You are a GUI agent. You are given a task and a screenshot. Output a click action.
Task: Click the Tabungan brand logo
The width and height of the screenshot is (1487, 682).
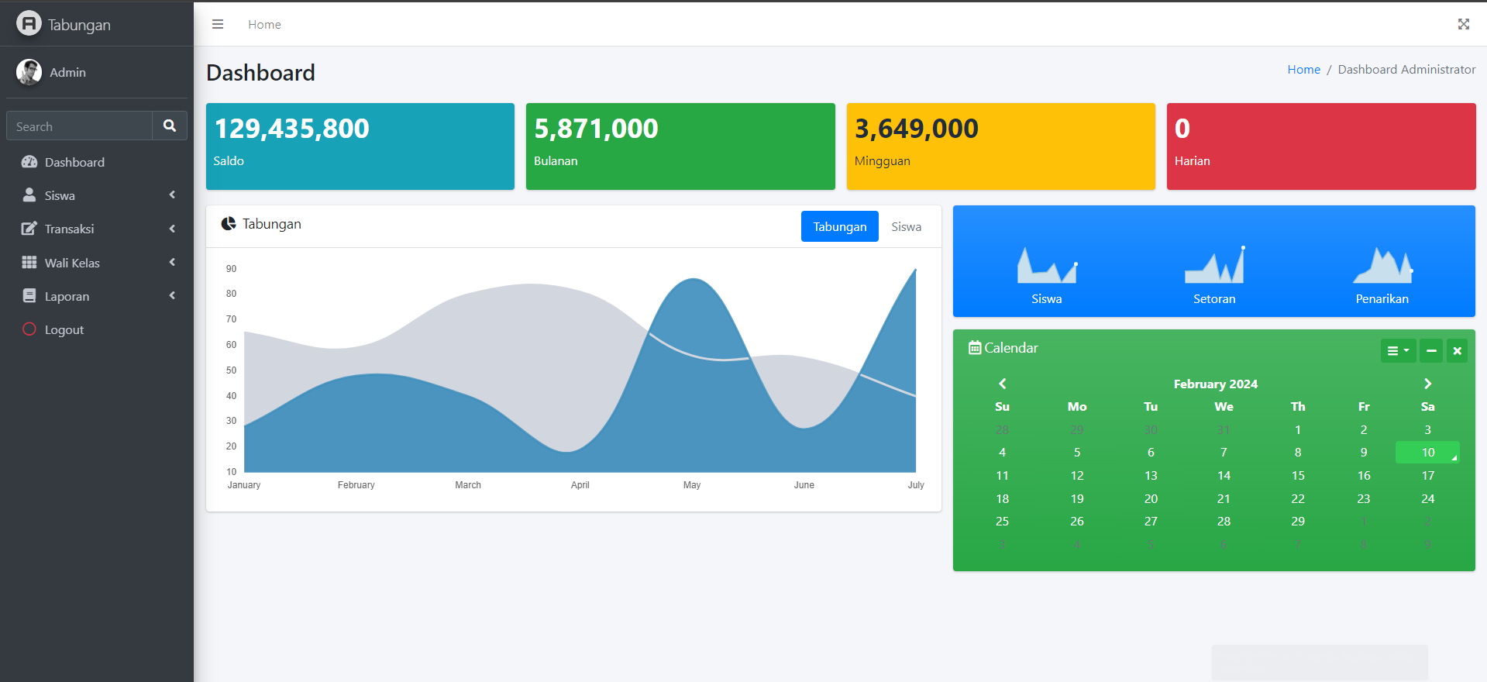[x=29, y=24]
